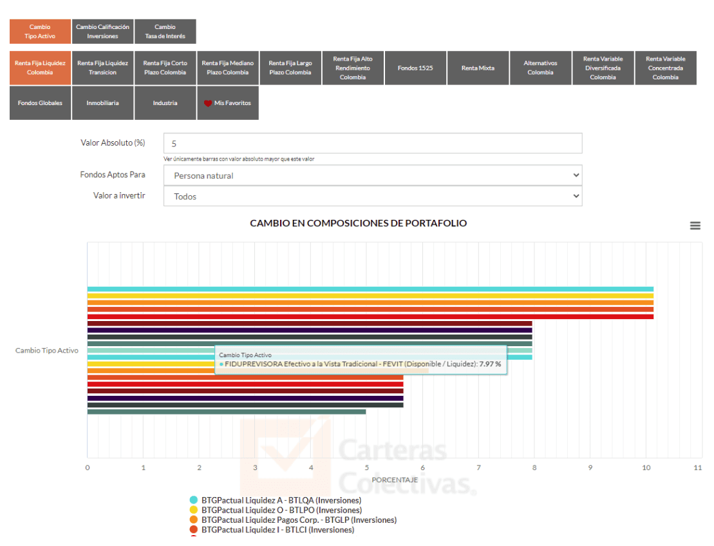The width and height of the screenshot is (714, 546).
Task: Open the Alternativos Colombia category
Action: [541, 68]
